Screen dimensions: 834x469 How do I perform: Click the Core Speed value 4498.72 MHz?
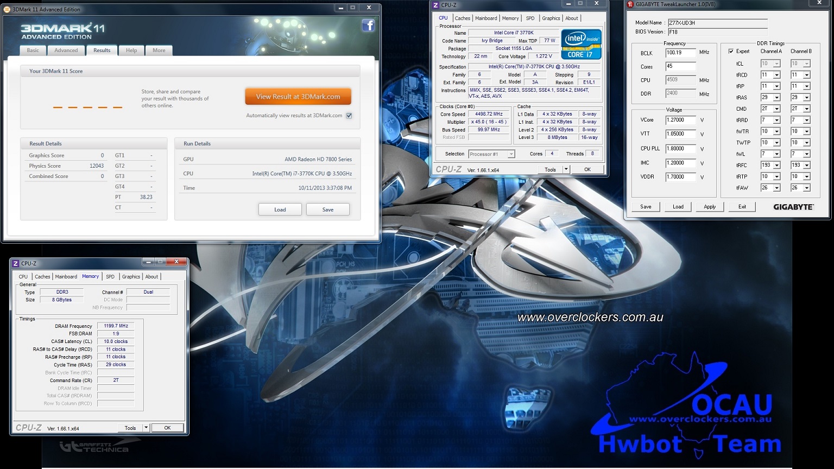[x=489, y=115]
